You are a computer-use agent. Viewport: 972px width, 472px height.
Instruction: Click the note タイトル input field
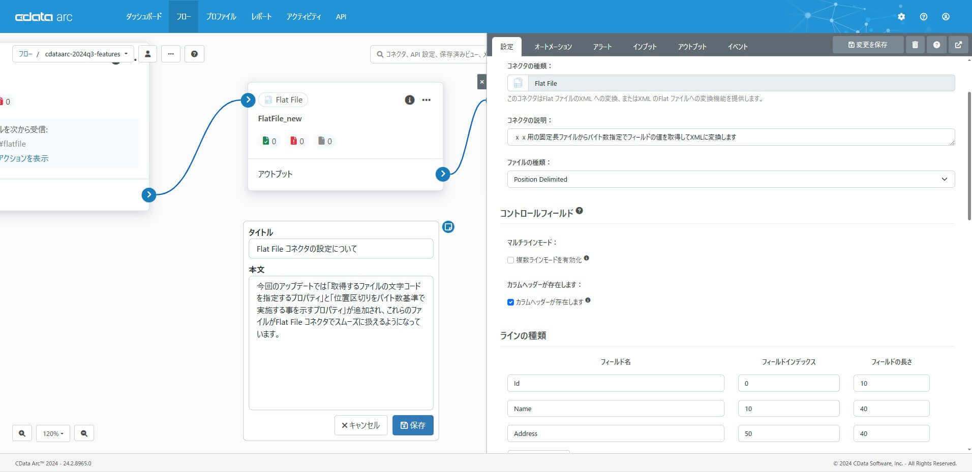(x=341, y=249)
